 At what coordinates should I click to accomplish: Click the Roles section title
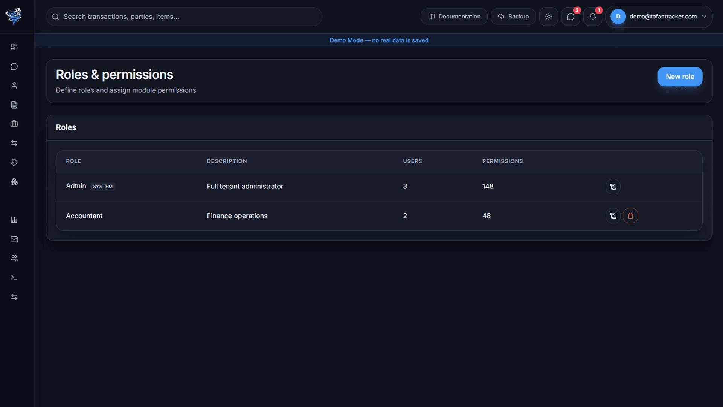(66, 127)
